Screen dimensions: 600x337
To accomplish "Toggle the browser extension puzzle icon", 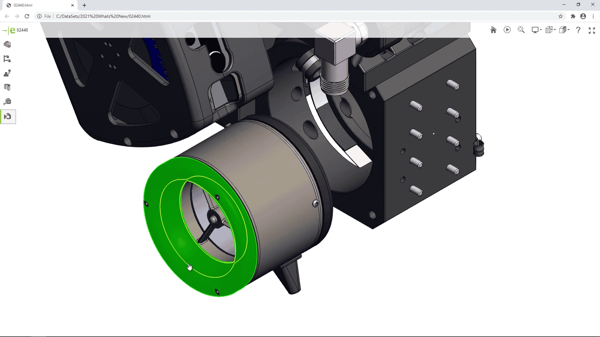I will click(573, 16).
